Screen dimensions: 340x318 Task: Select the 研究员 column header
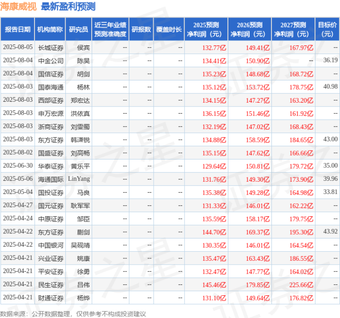click(78, 29)
